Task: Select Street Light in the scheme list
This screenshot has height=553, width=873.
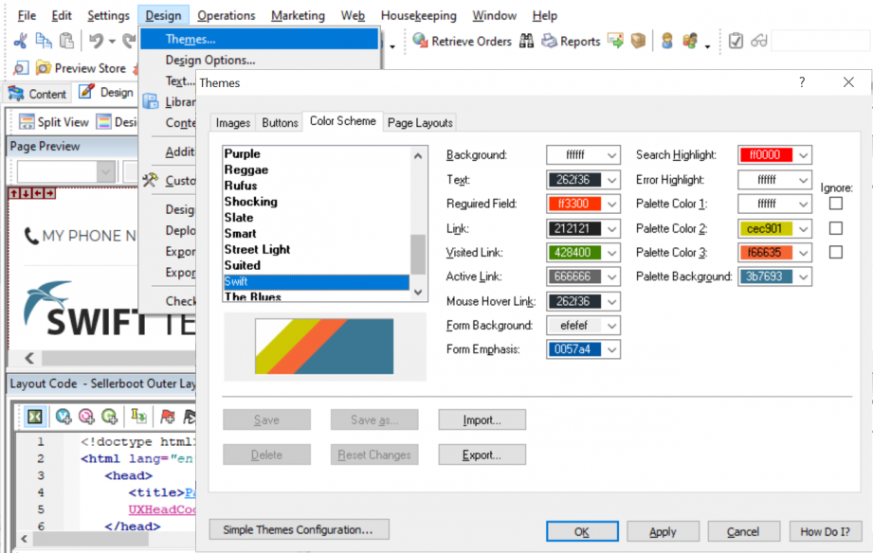Action: (x=257, y=249)
